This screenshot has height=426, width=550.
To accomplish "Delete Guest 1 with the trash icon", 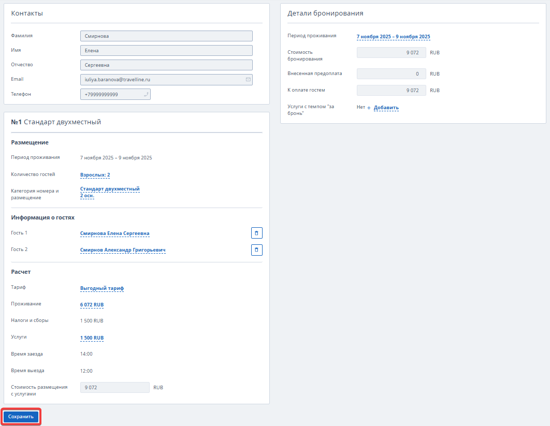I will click(x=257, y=233).
